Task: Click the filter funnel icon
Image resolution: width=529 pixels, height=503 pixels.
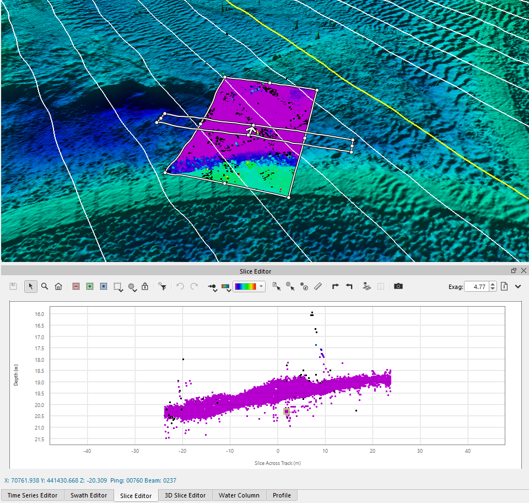Action: pos(162,286)
